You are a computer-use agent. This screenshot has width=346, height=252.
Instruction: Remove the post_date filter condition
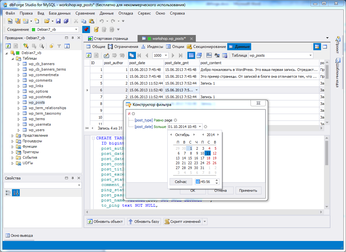[x=206, y=127]
